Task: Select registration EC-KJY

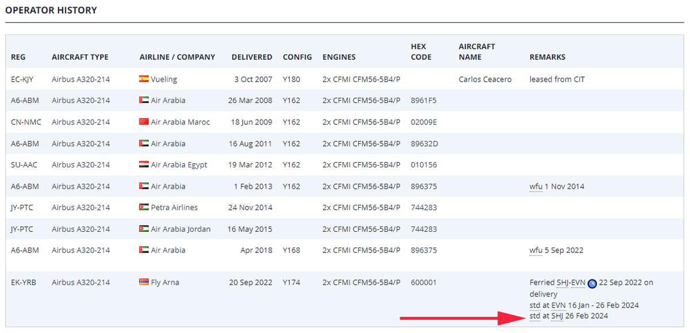Action: 24,79
